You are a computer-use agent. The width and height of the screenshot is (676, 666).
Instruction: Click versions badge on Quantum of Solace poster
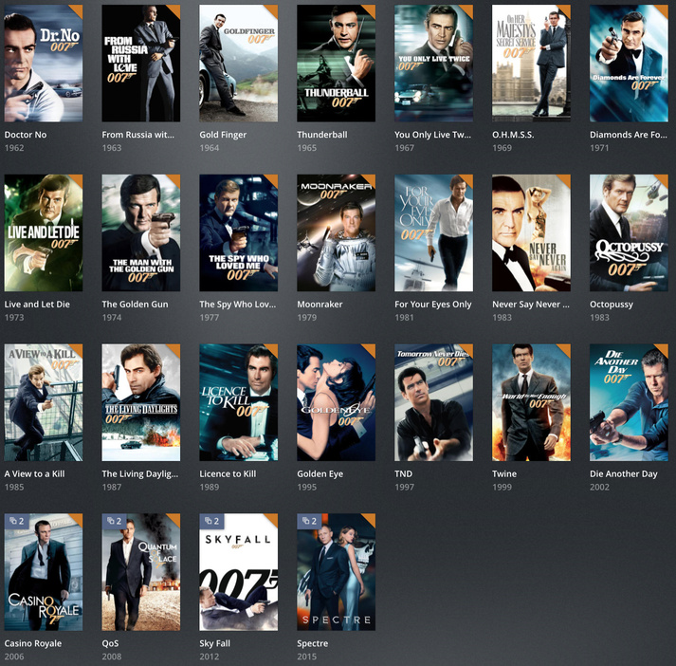pos(114,521)
